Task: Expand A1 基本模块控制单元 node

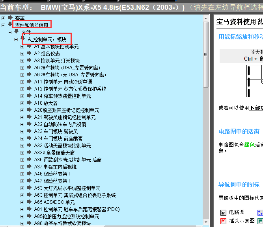Action: (x=22, y=46)
